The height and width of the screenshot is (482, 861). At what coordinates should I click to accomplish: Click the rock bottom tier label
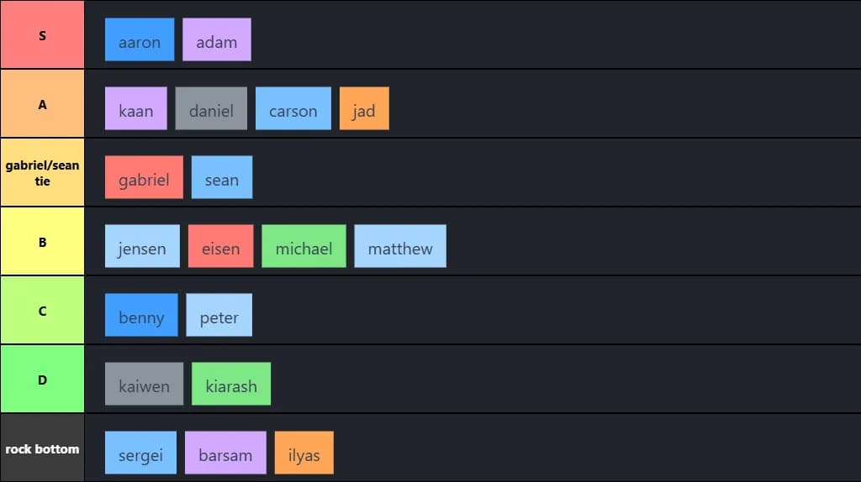click(42, 448)
